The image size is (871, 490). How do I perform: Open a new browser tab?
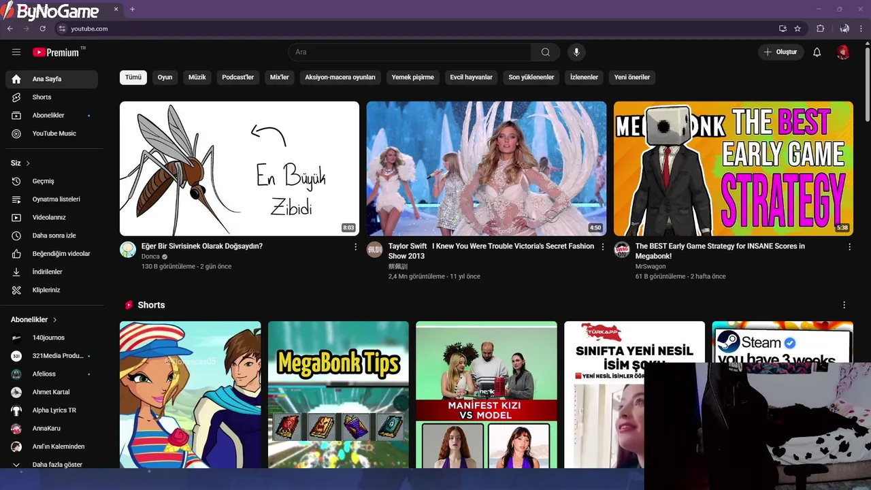(x=132, y=10)
